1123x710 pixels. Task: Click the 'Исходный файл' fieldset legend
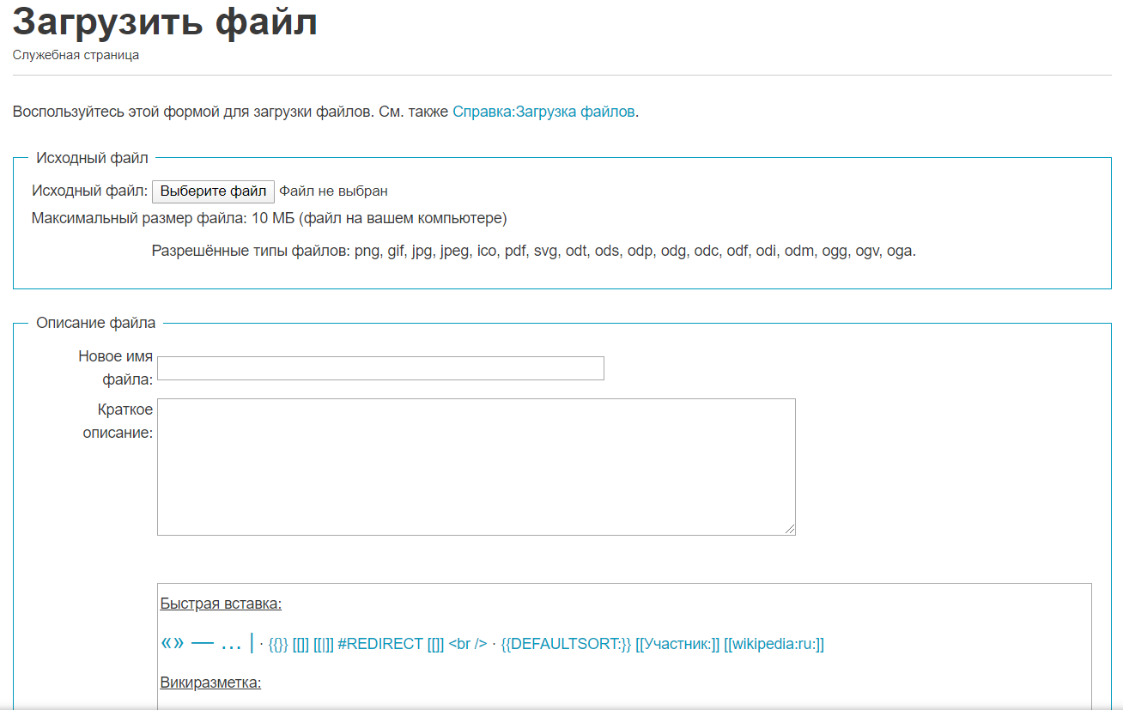[92, 158]
